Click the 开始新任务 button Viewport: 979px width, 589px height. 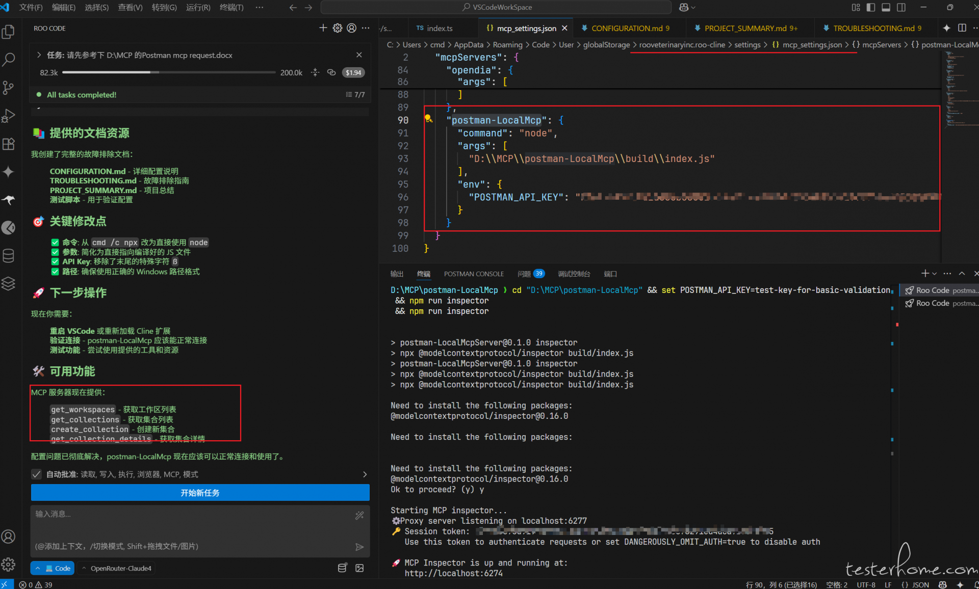tap(200, 493)
